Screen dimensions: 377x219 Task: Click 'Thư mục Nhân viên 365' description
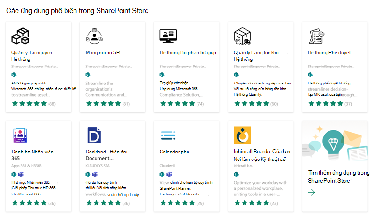33,188
